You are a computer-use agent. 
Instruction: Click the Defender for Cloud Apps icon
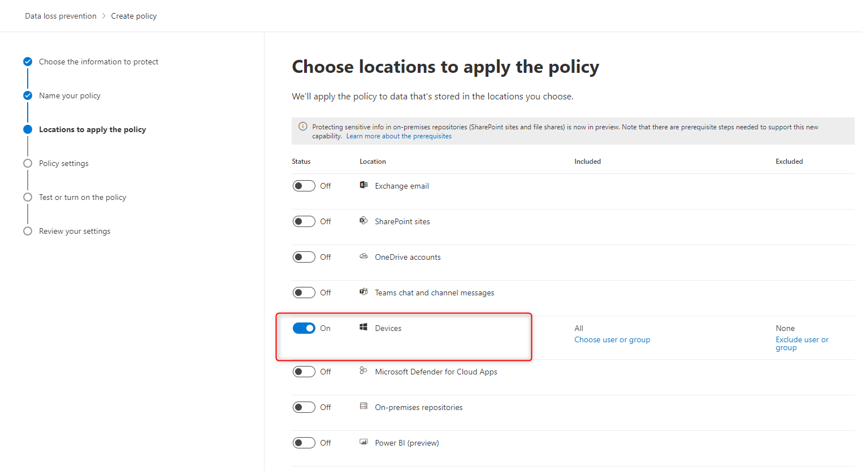(363, 371)
